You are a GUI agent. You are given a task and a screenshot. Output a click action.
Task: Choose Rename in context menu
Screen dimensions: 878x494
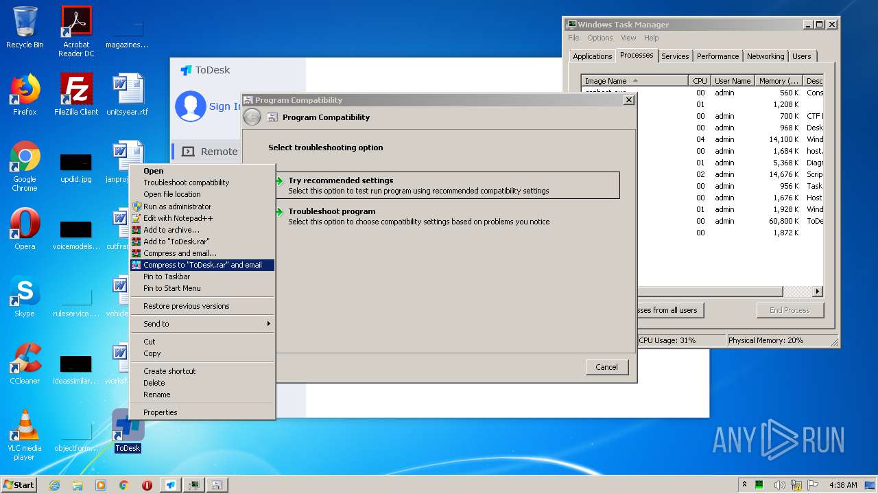click(x=202, y=395)
